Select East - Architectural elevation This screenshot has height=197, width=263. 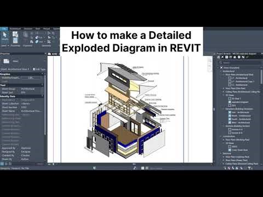240,112
